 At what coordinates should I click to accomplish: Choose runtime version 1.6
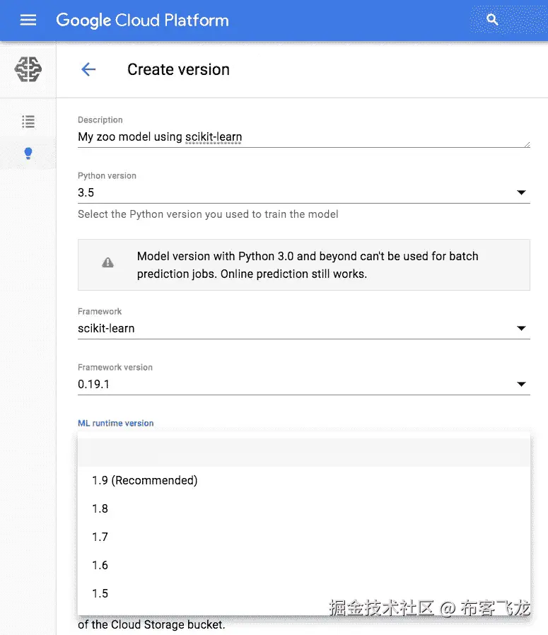(100, 565)
